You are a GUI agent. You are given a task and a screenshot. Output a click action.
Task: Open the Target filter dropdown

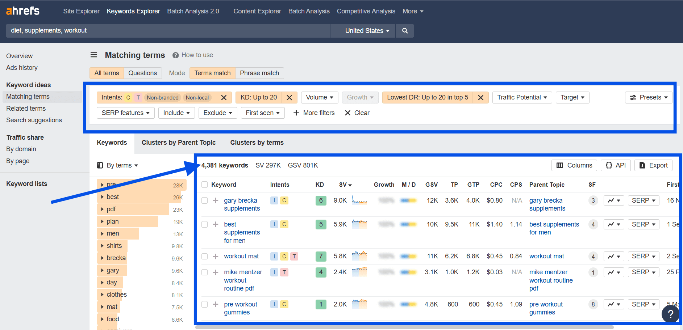tap(572, 98)
